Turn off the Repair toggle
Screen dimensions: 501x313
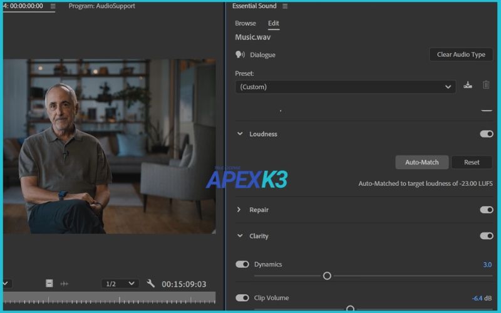[x=486, y=210]
